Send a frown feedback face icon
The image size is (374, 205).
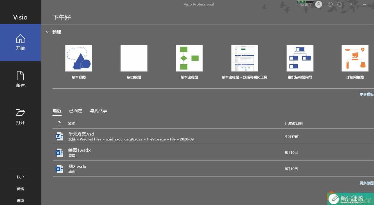pyautogui.click(x=340, y=4)
